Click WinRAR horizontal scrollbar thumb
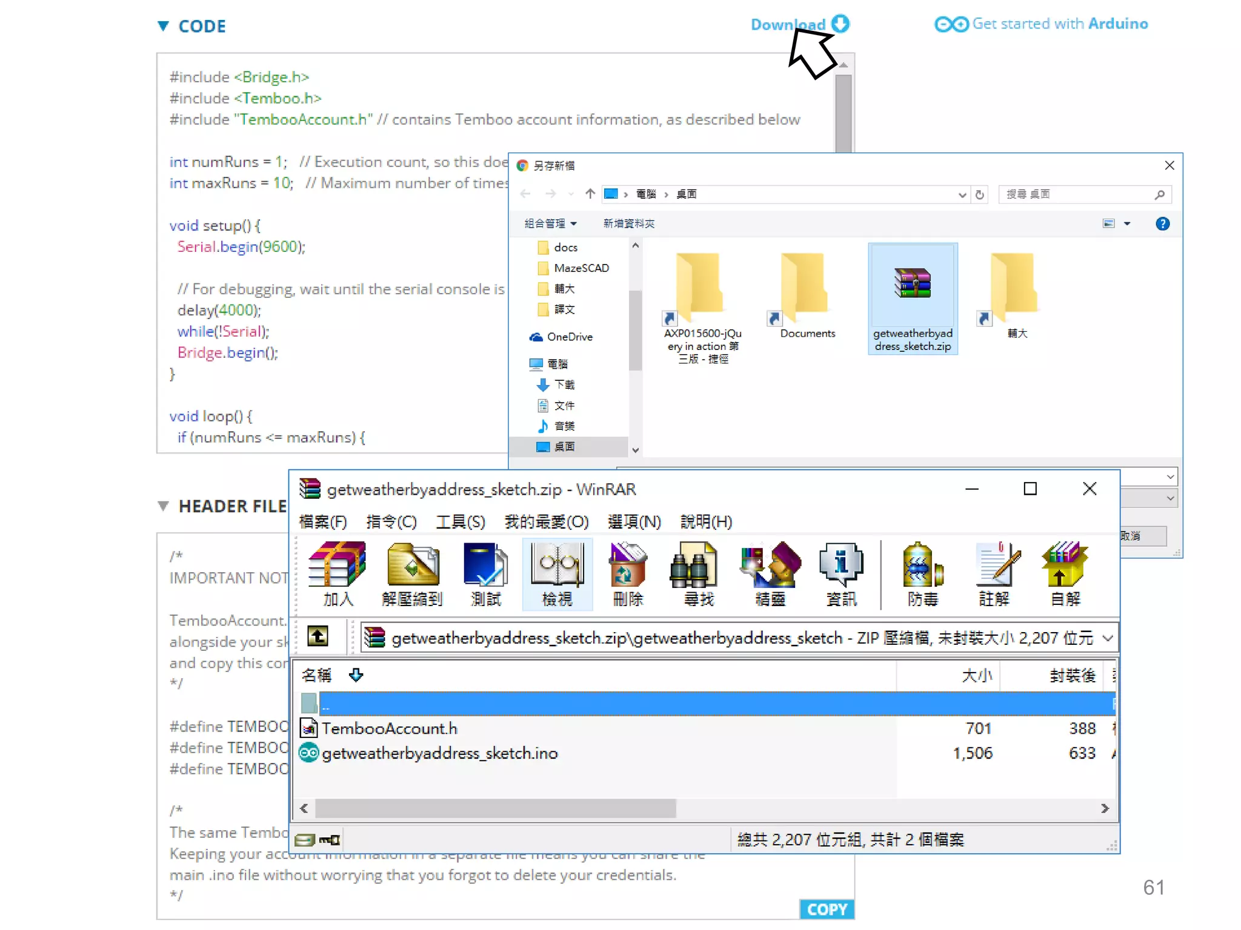This screenshot has width=1241, height=930. 494,808
